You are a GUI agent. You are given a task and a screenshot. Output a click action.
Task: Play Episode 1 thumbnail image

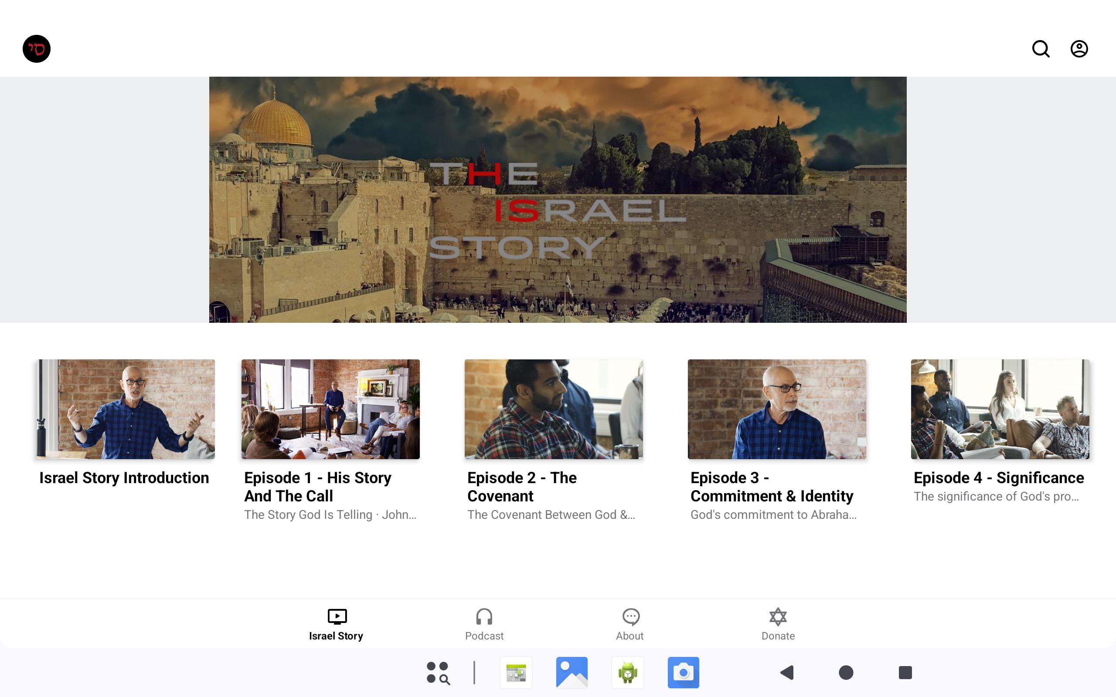coord(330,409)
